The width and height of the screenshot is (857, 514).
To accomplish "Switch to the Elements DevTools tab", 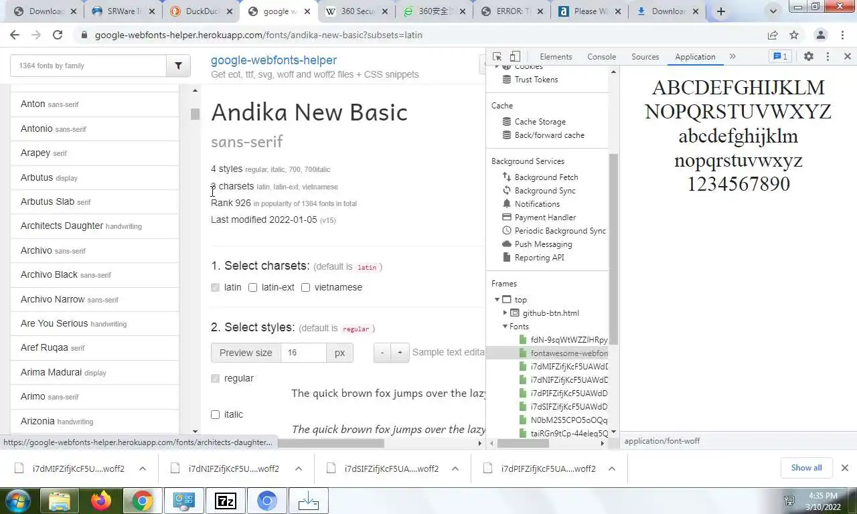I will point(556,57).
